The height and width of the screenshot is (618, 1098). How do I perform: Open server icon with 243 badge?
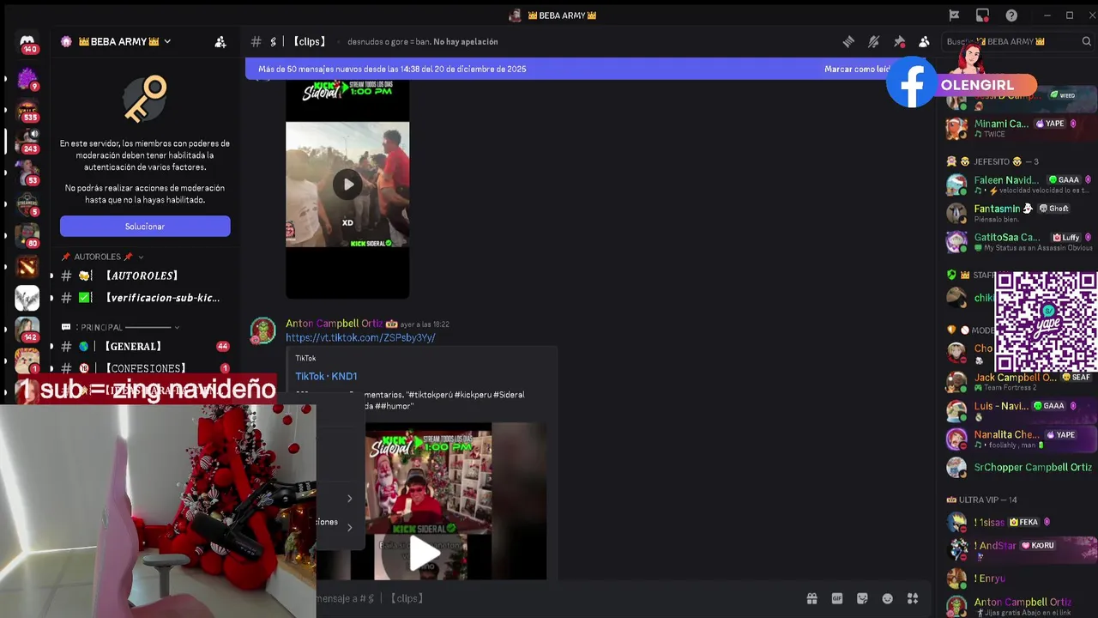(27, 142)
